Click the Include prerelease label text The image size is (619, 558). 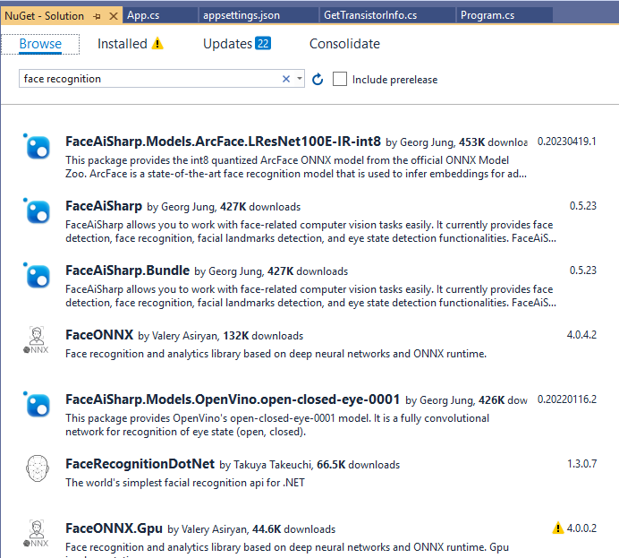[394, 80]
